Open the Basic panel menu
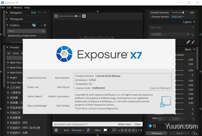 tap(194, 49)
